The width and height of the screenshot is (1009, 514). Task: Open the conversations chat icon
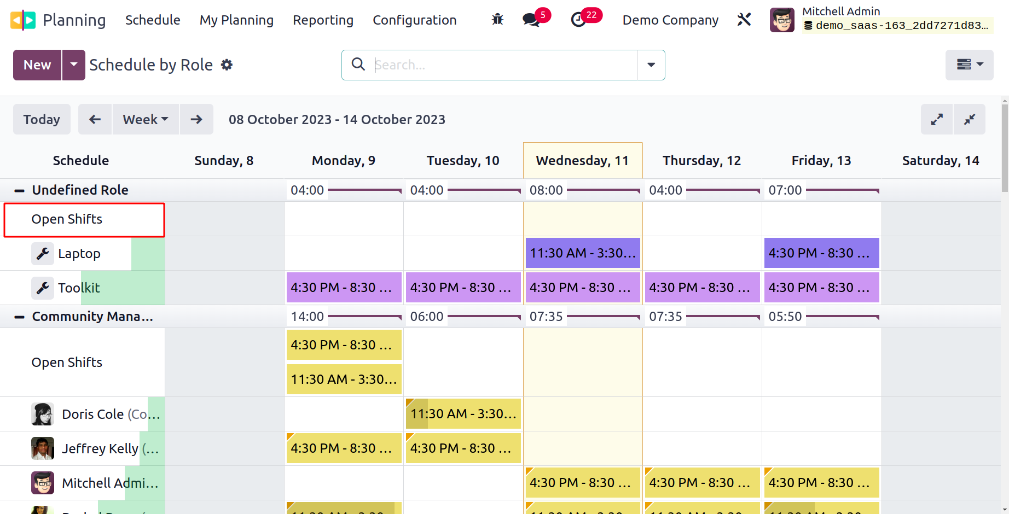click(x=531, y=20)
